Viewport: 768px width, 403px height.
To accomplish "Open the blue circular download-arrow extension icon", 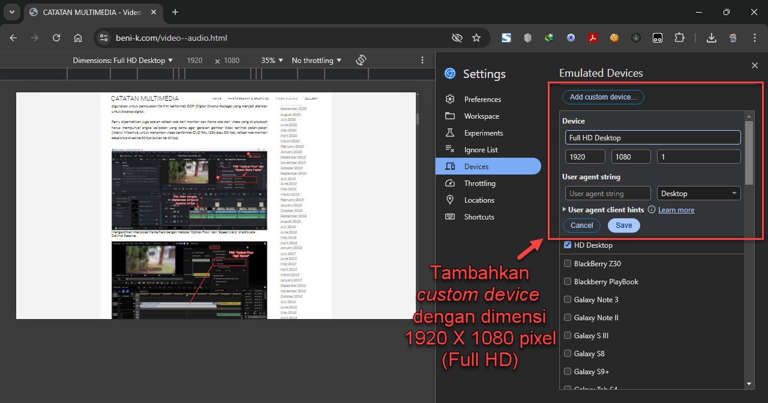I will tap(571, 38).
